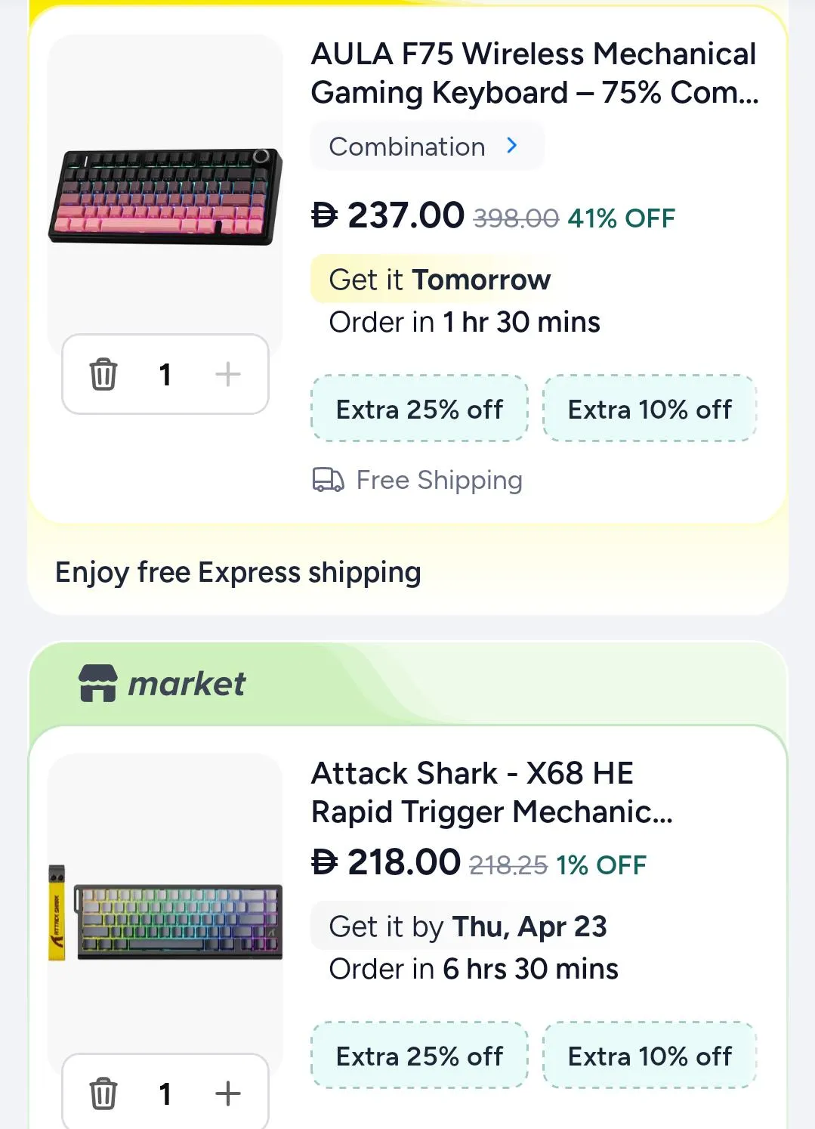This screenshot has height=1129, width=815.
Task: Open Attack Shark X68 HE product title
Action: coord(492,793)
